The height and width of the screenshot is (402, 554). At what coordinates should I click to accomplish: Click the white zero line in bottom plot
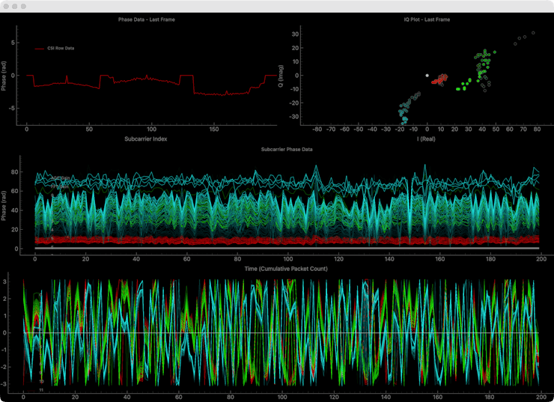pos(284,332)
